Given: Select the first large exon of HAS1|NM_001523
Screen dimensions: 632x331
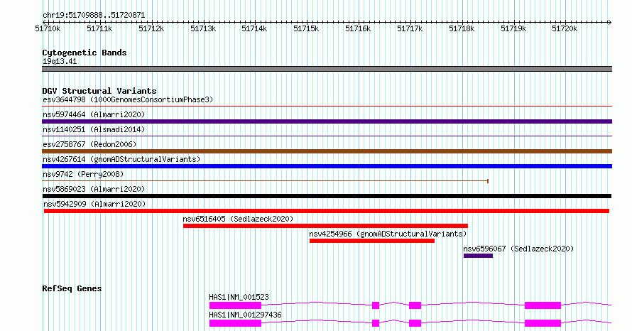Looking at the screenshot, I should [x=235, y=305].
